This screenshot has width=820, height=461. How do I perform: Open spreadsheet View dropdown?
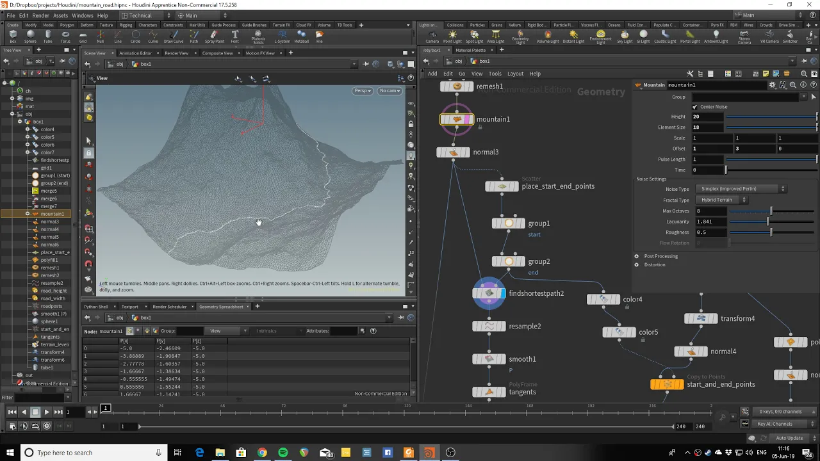pos(228,331)
